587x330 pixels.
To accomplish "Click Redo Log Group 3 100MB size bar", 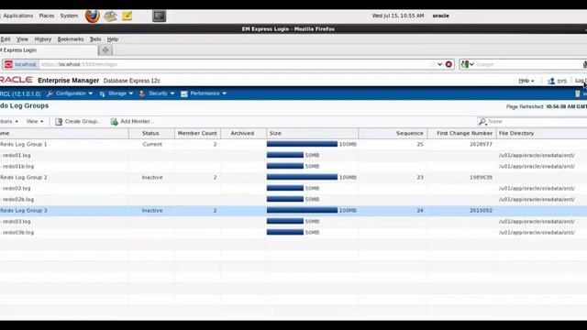I will pyautogui.click(x=302, y=211).
